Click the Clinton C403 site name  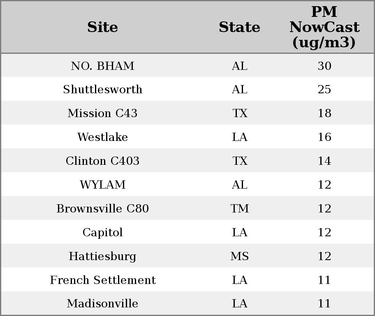tap(102, 161)
